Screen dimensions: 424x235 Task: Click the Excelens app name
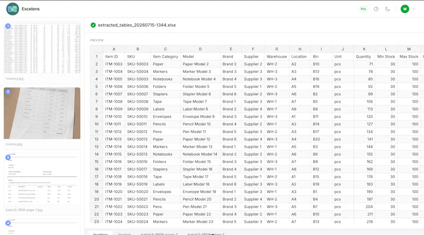pyautogui.click(x=31, y=9)
